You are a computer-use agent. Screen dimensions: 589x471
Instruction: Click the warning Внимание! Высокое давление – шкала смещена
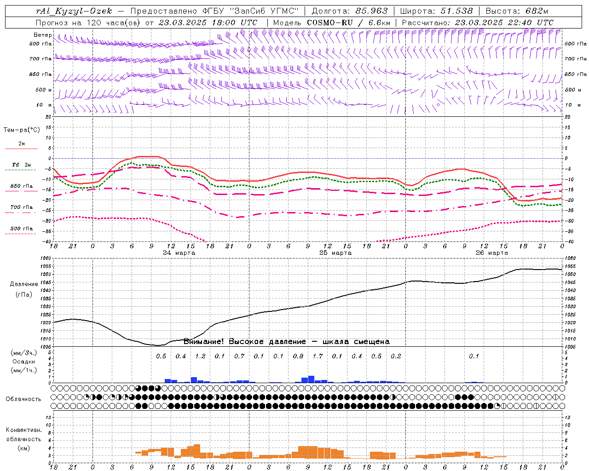click(286, 341)
